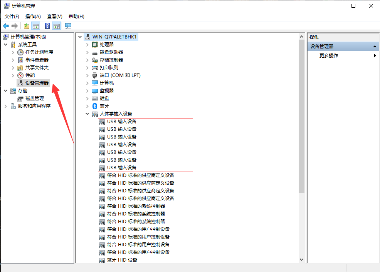Select 设备管理器 in the left tree
Image resolution: width=380 pixels, height=272 pixels.
pyautogui.click(x=37, y=83)
